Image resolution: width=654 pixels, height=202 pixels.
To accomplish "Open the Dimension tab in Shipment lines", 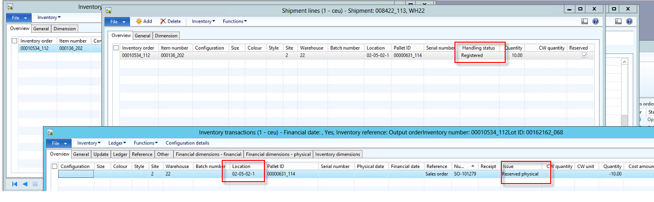I will (x=166, y=35).
